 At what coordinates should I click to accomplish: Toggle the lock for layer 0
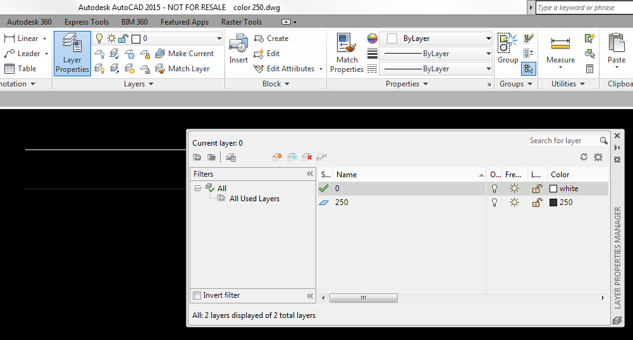click(537, 189)
